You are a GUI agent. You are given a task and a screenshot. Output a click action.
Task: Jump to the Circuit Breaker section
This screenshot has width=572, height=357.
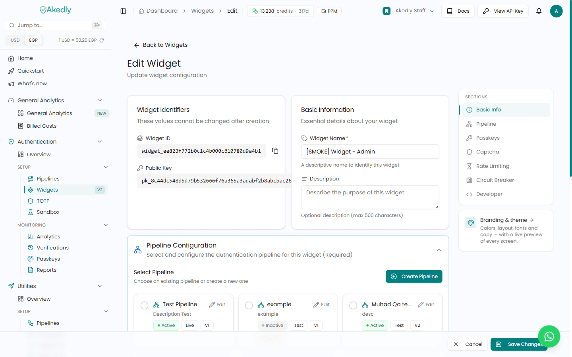[506, 180]
